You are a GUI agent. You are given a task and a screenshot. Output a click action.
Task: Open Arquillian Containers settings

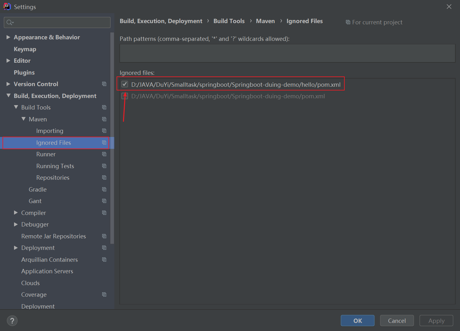click(49, 260)
